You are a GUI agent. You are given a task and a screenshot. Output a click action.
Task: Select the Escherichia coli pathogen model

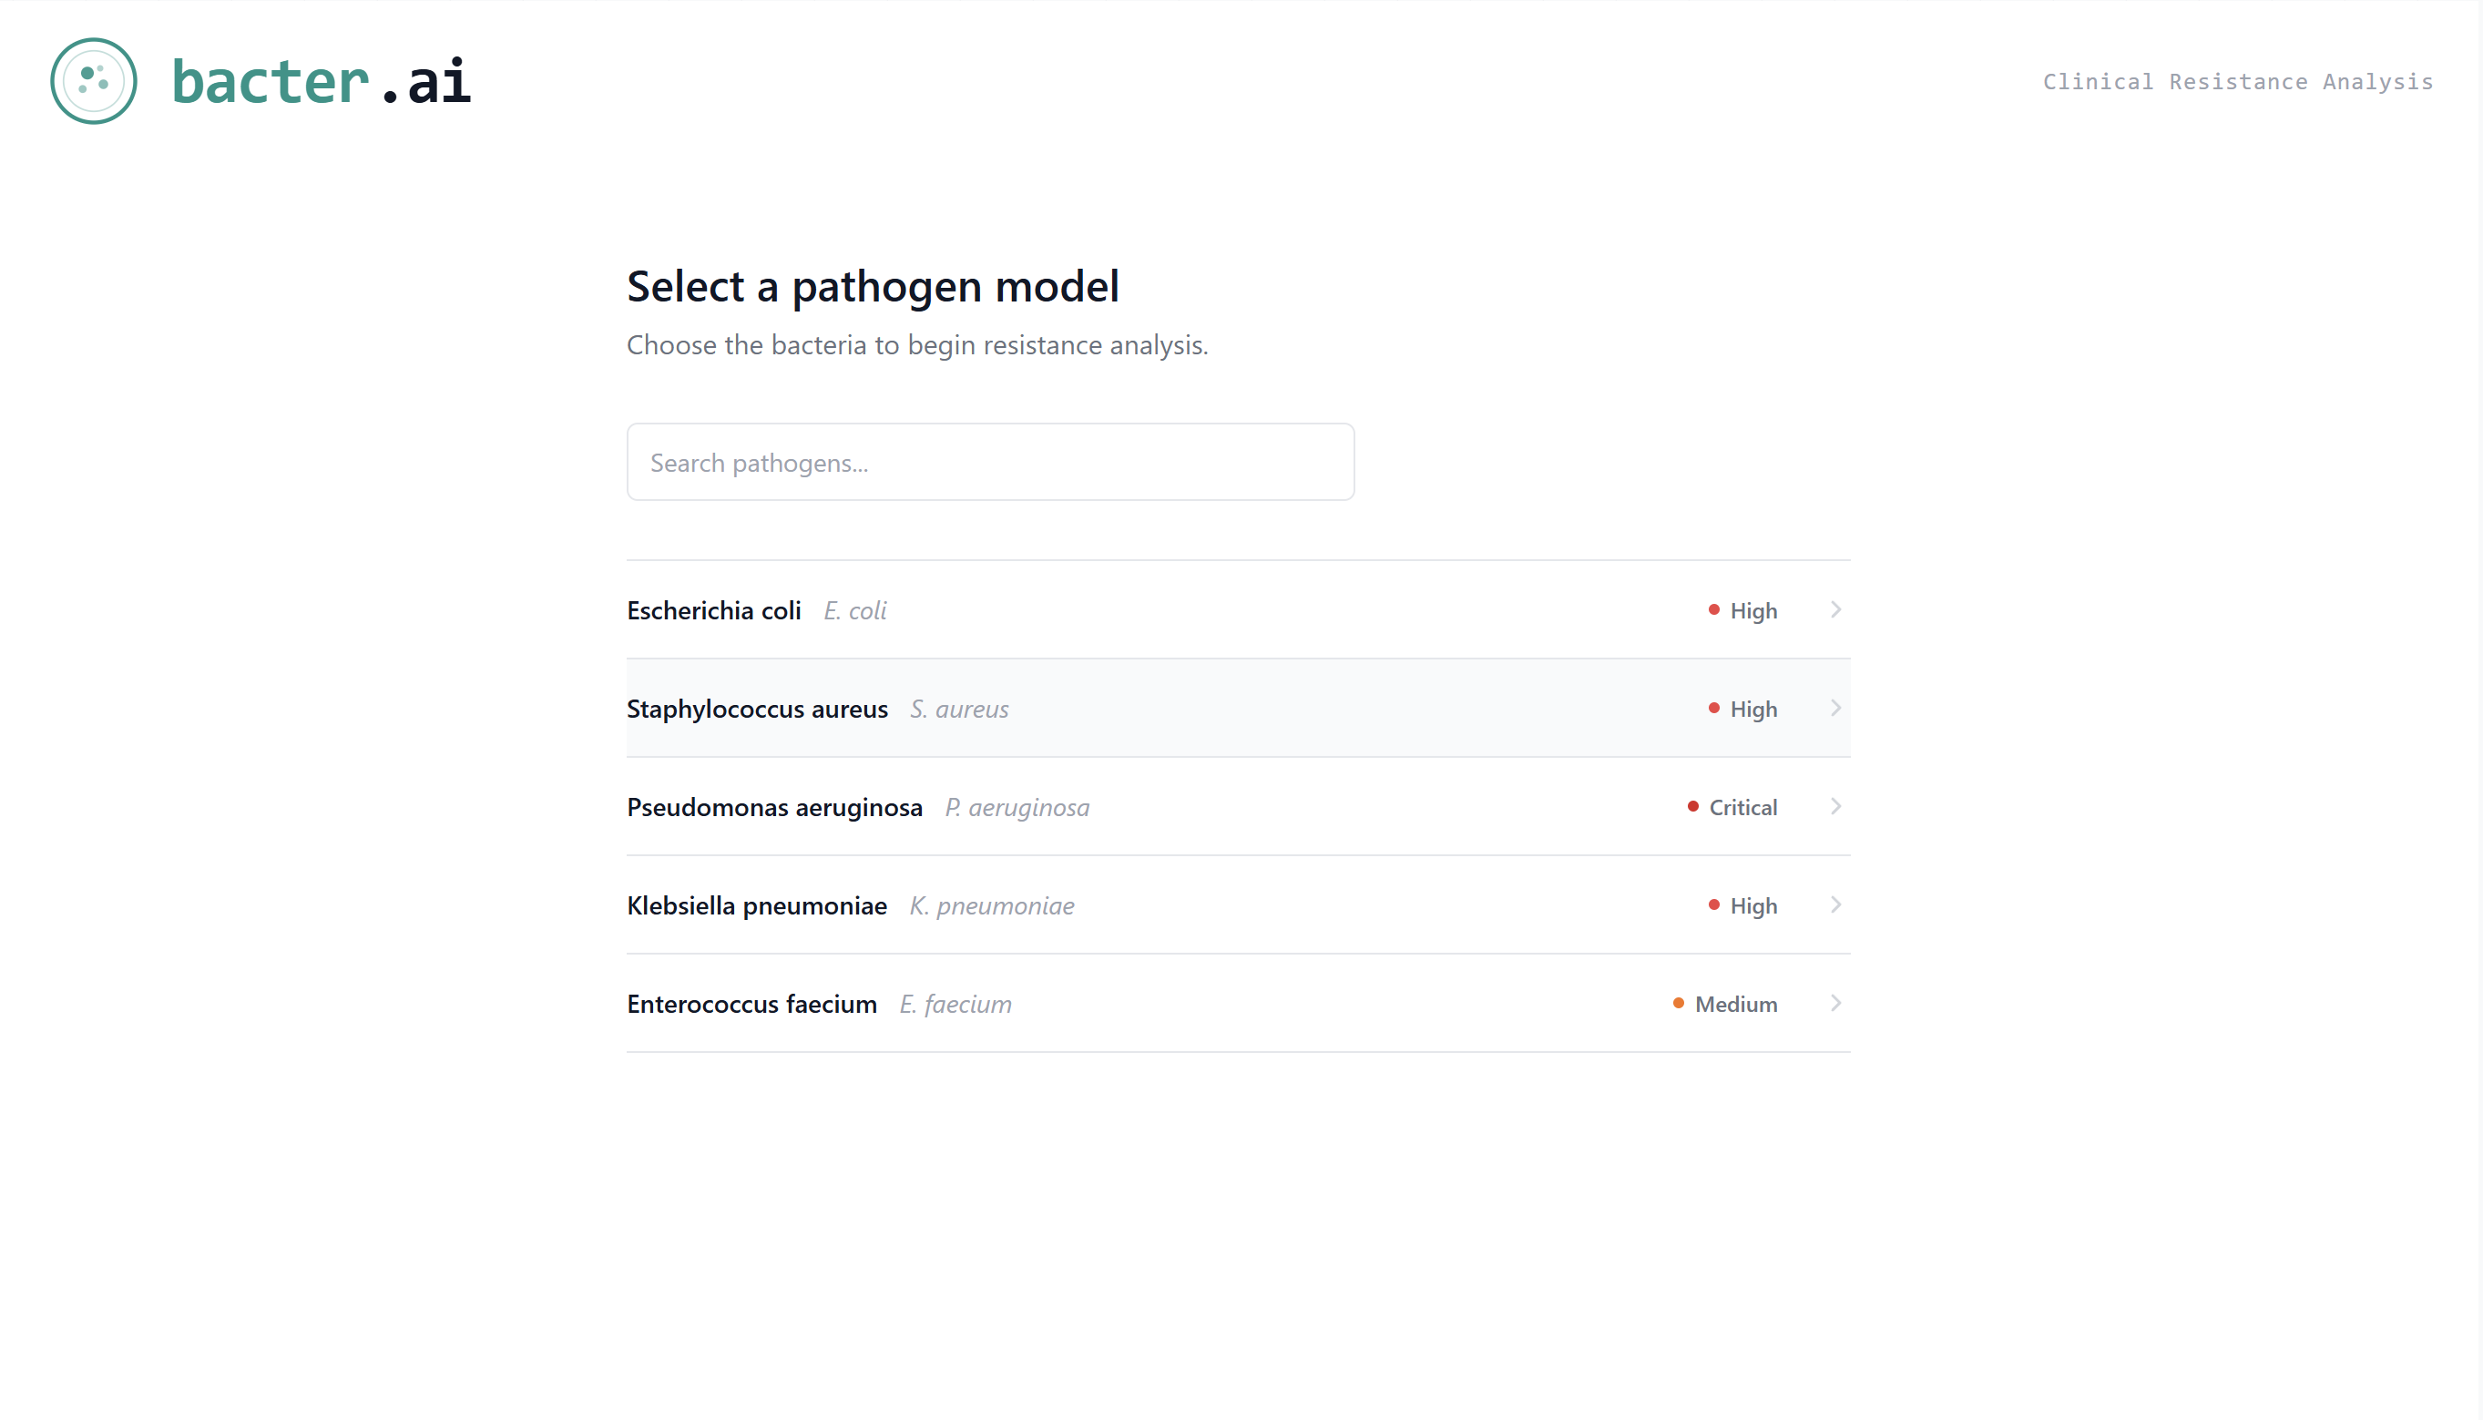click(x=714, y=610)
